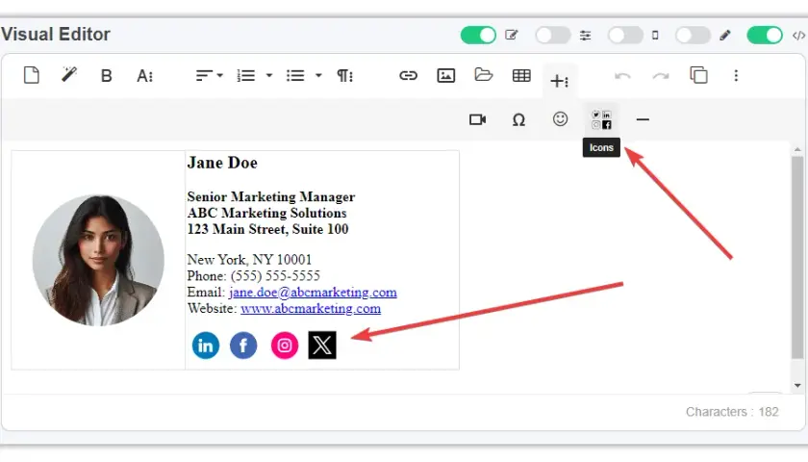Toggle the edit mode green switch
This screenshot has width=808, height=462.
pyautogui.click(x=478, y=35)
